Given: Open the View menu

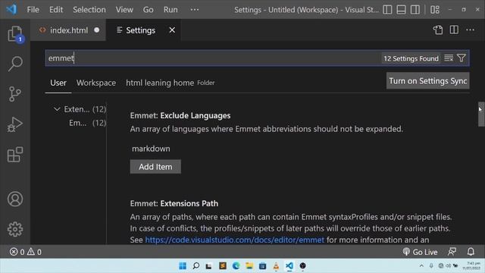Looking at the screenshot, I should [x=124, y=10].
